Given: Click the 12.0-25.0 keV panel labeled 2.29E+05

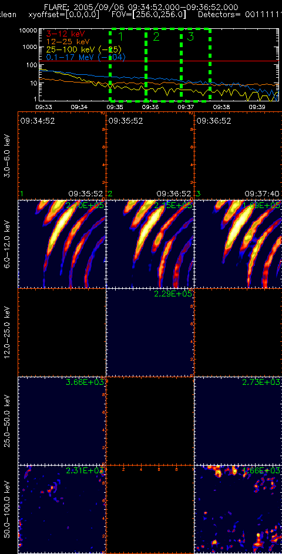Looking at the screenshot, I should 150,332.
